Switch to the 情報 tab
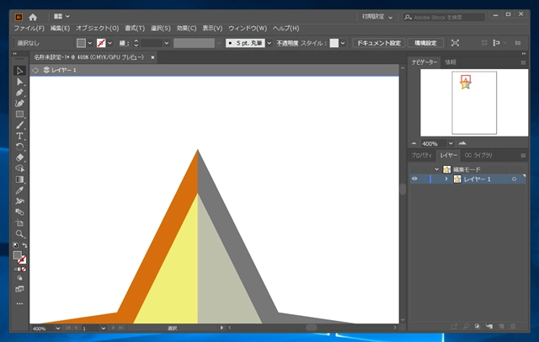The width and height of the screenshot is (539, 342). 451,62
